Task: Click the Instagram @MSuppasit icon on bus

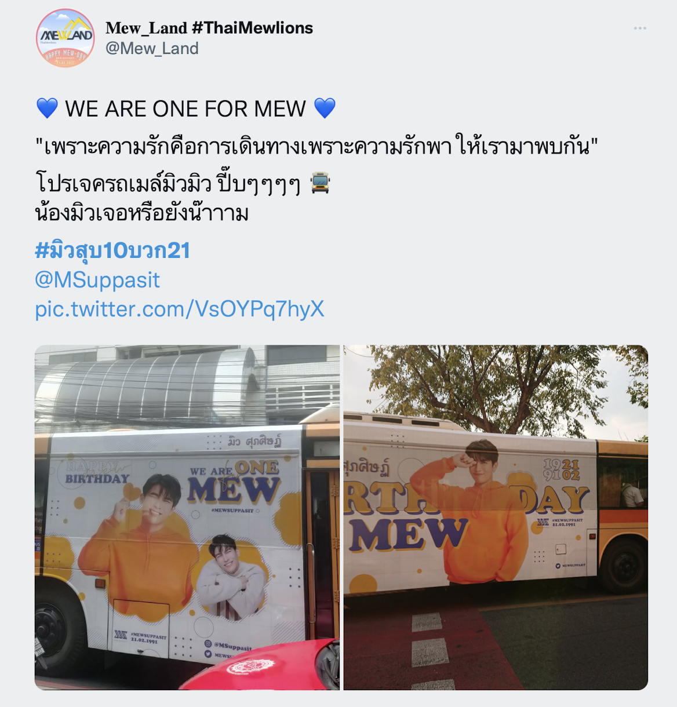Action: coord(208,644)
